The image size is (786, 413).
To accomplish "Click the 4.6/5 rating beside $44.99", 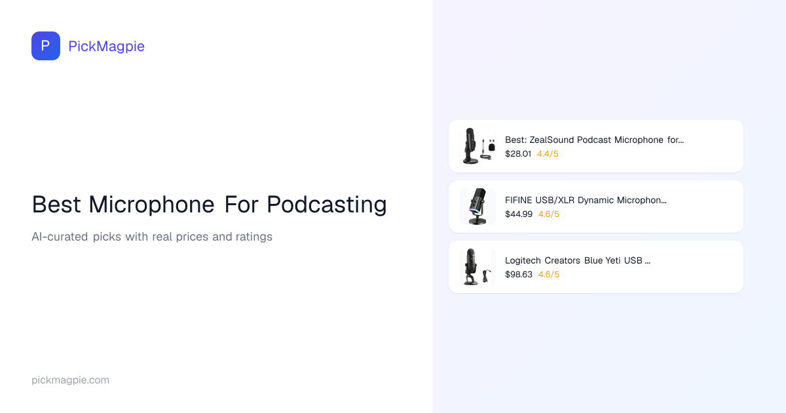I will [549, 214].
